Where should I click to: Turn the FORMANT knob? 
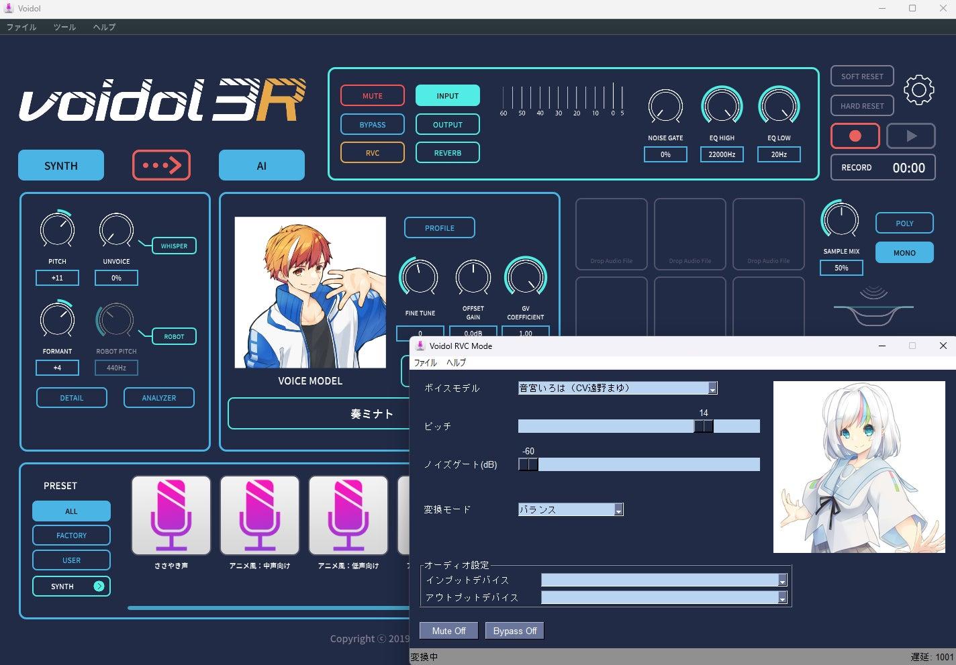tap(57, 320)
